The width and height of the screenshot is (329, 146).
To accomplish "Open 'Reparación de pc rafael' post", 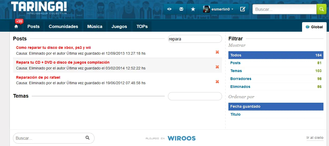I will point(38,77).
